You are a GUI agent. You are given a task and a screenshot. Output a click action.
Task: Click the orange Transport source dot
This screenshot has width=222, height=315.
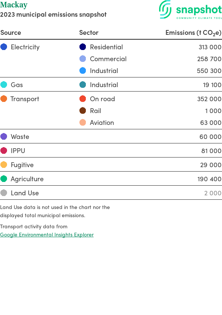tap(4, 99)
